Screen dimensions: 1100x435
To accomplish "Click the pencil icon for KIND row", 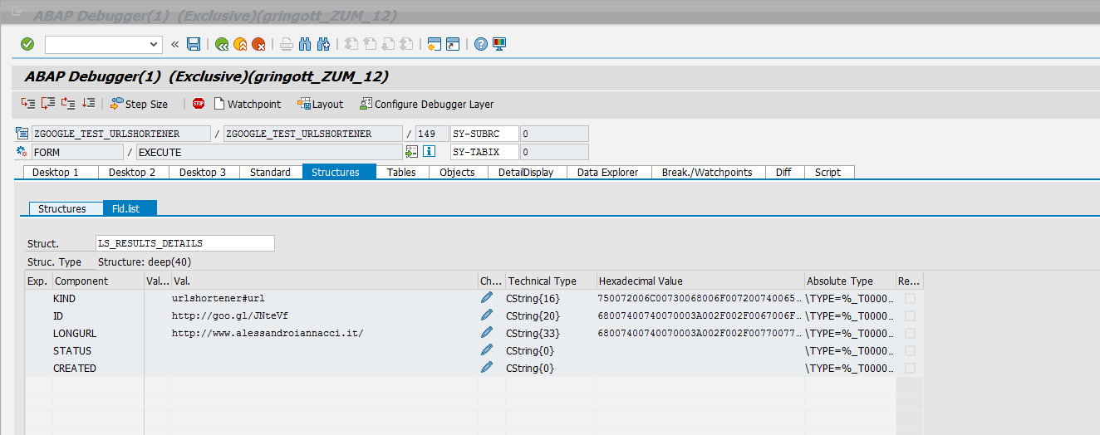I will [487, 298].
